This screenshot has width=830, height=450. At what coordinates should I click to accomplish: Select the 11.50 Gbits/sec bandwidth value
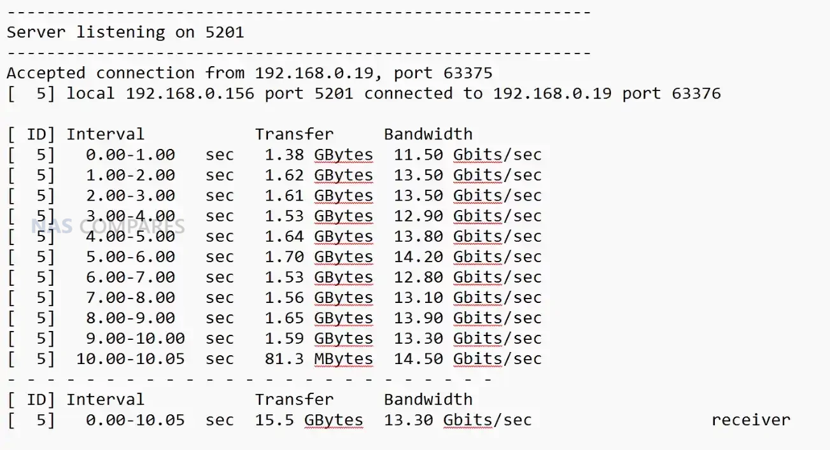tap(467, 155)
